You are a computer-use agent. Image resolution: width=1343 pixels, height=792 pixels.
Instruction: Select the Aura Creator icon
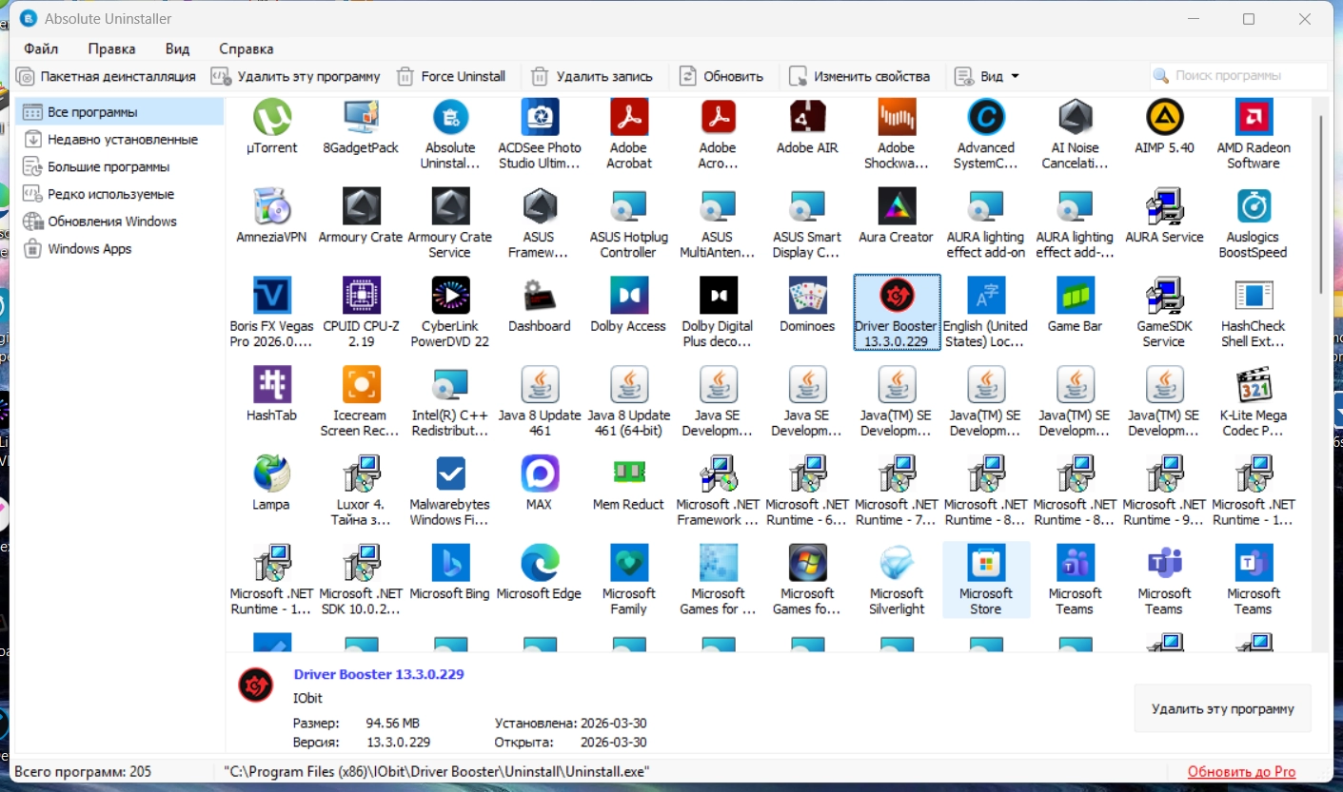click(896, 207)
